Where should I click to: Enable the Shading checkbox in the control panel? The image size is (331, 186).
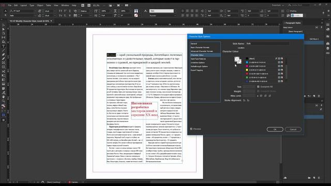[288, 11]
